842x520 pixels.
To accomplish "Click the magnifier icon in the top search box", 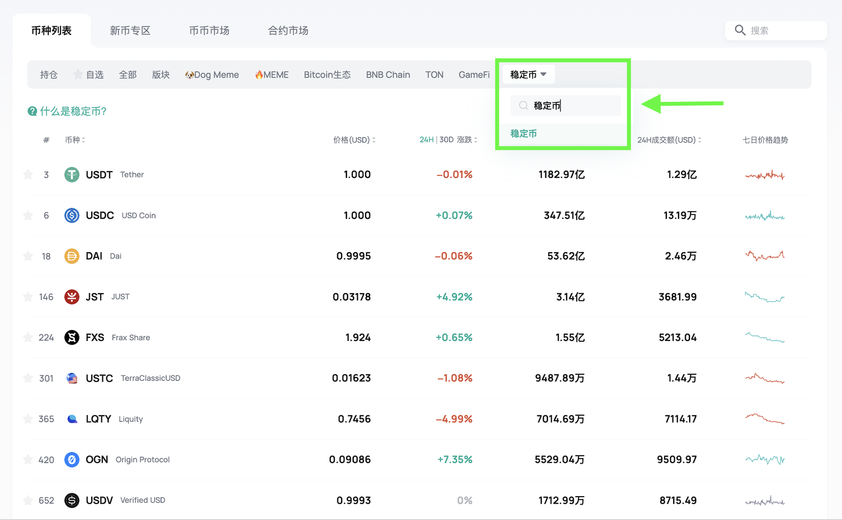I will click(x=740, y=30).
